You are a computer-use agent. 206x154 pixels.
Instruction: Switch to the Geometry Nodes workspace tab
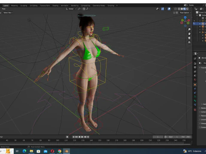[x=99, y=6]
